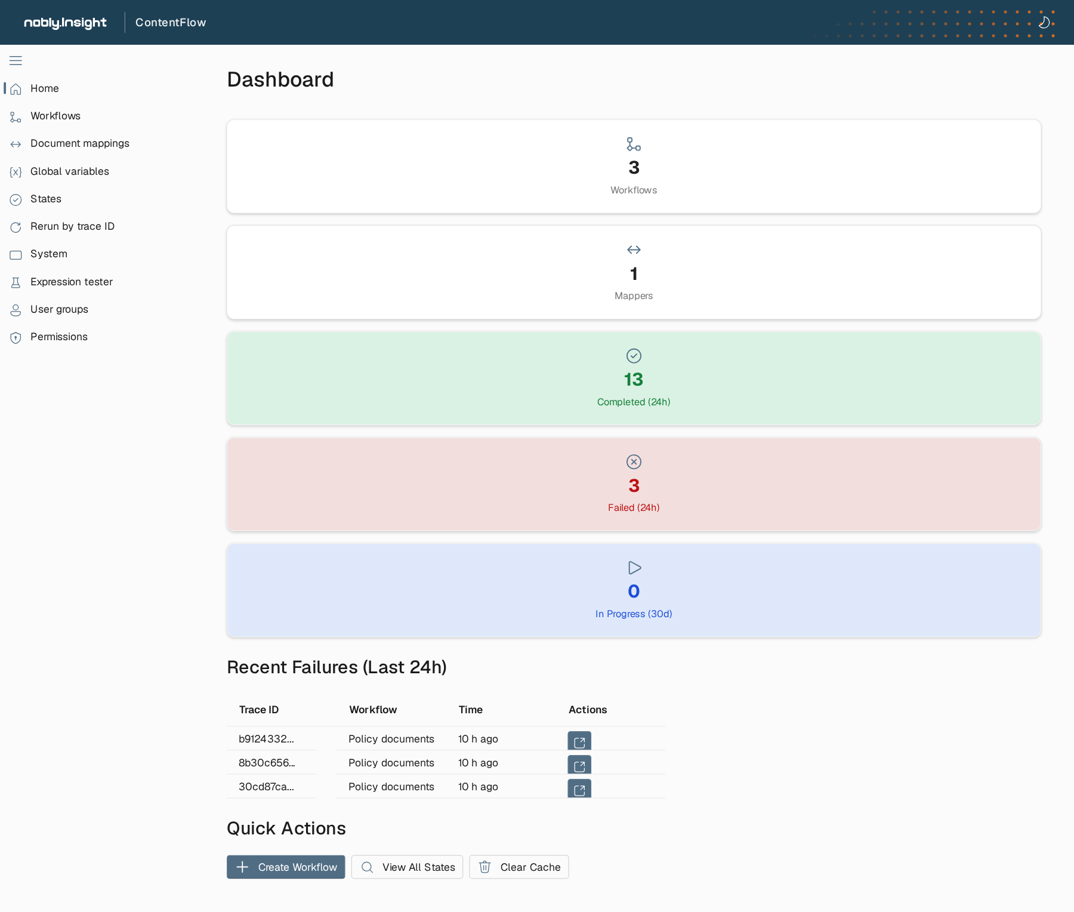Image resolution: width=1074 pixels, height=912 pixels.
Task: Open the Permissions page
Action: point(59,337)
